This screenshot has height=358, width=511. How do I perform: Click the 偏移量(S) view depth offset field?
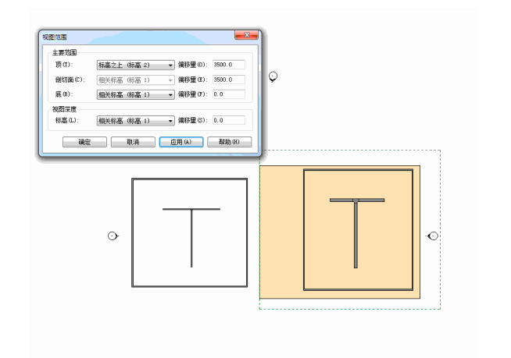pyautogui.click(x=228, y=121)
